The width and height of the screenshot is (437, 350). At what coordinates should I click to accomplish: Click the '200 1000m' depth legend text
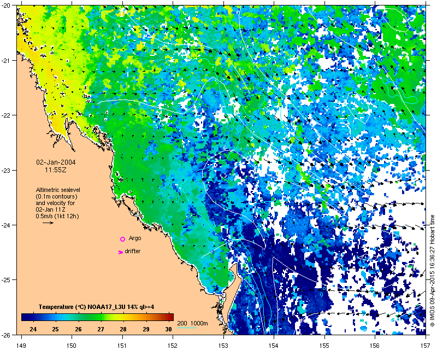point(193,324)
